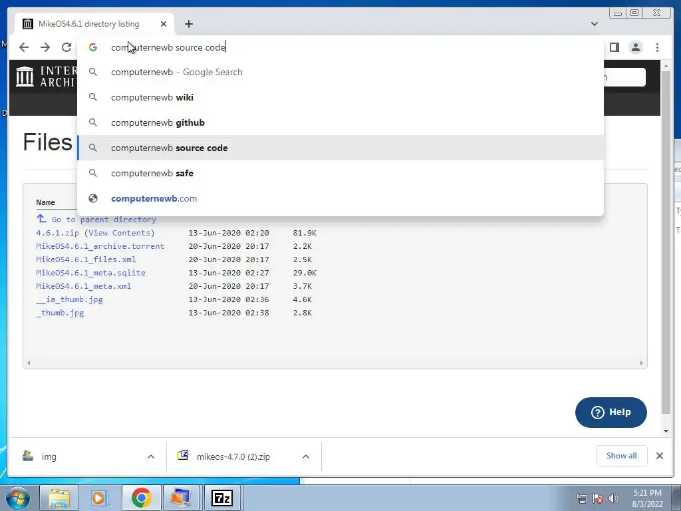
Task: Click the Chrome taskbar icon
Action: tap(141, 498)
